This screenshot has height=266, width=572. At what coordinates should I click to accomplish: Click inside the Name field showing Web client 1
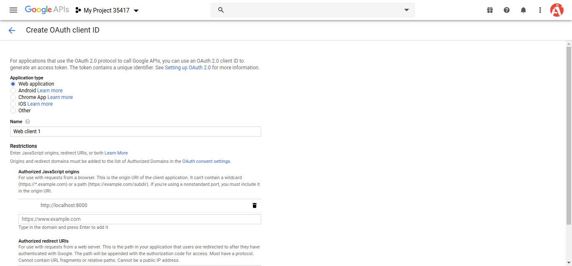coord(135,131)
